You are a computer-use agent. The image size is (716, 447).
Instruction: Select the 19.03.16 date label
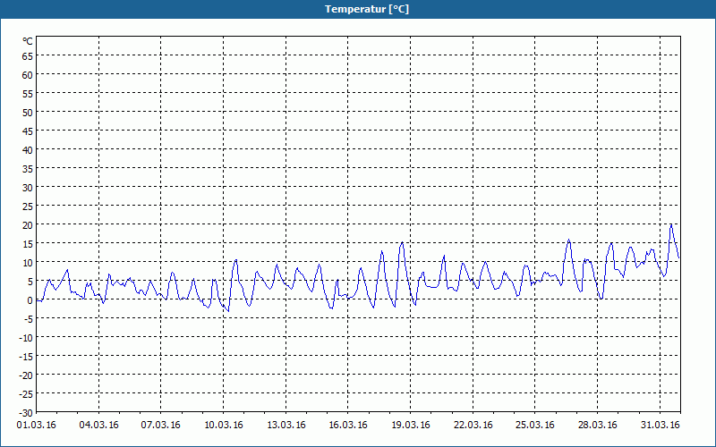click(x=411, y=425)
